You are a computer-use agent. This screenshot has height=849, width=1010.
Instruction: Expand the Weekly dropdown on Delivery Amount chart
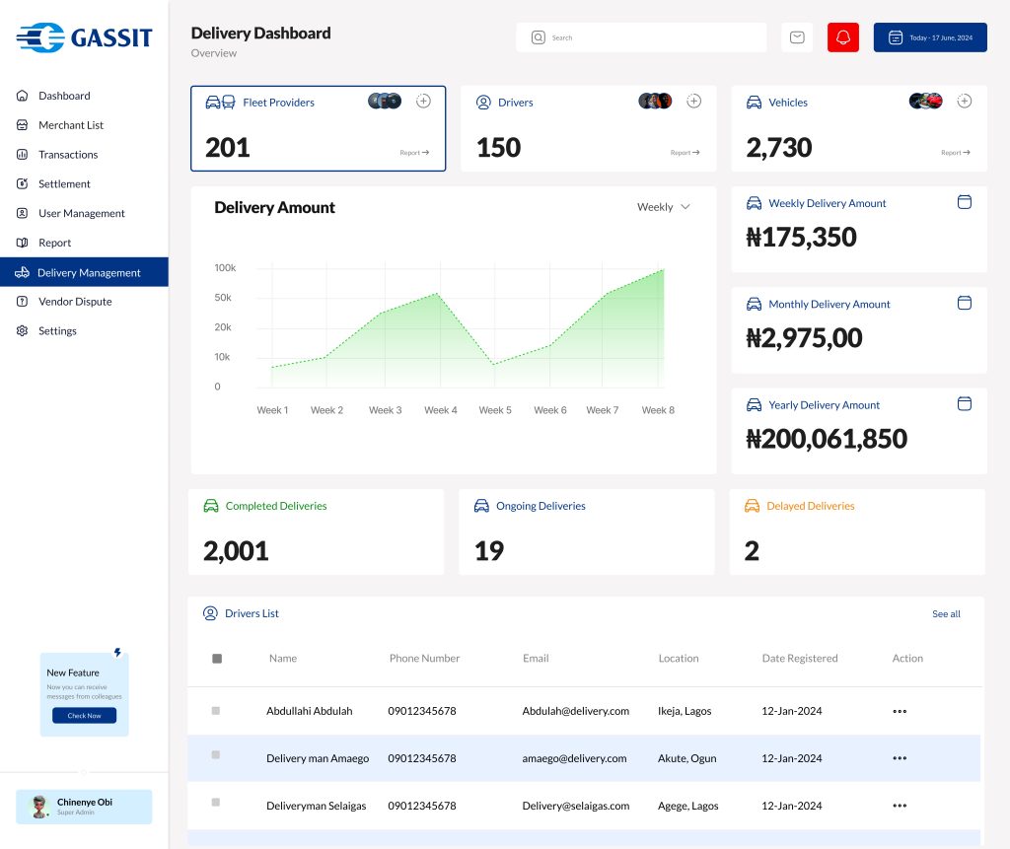pos(664,207)
